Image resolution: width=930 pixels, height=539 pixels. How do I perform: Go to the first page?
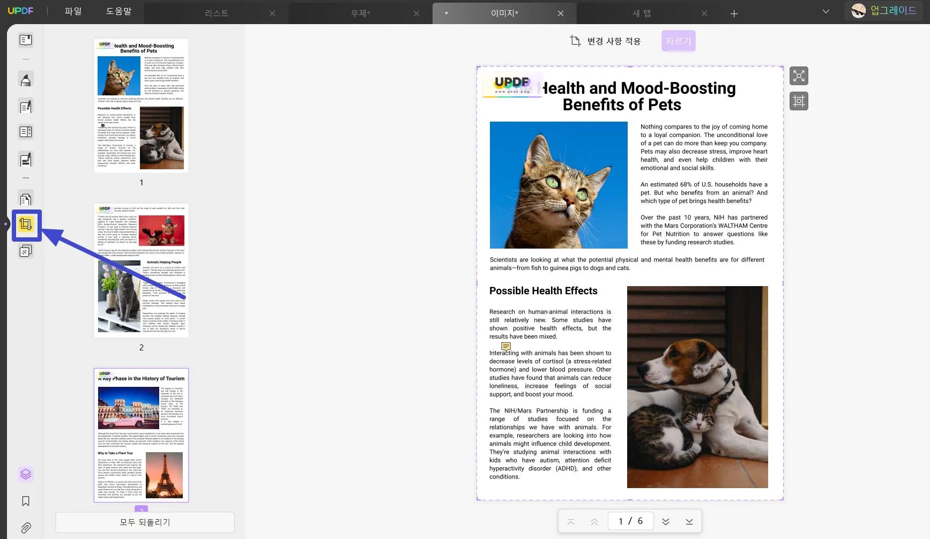click(x=571, y=521)
